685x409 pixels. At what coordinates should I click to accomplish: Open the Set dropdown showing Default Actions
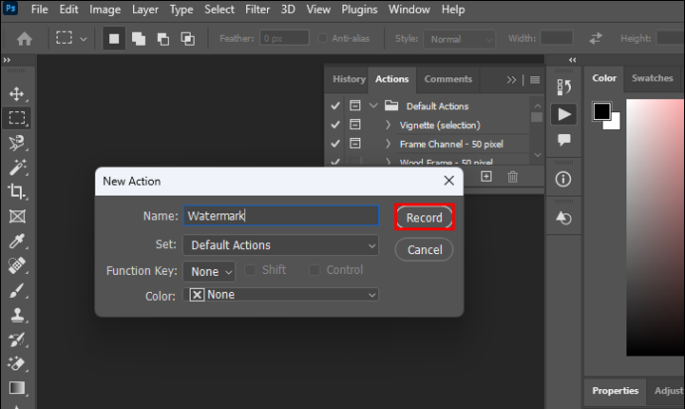tap(281, 245)
